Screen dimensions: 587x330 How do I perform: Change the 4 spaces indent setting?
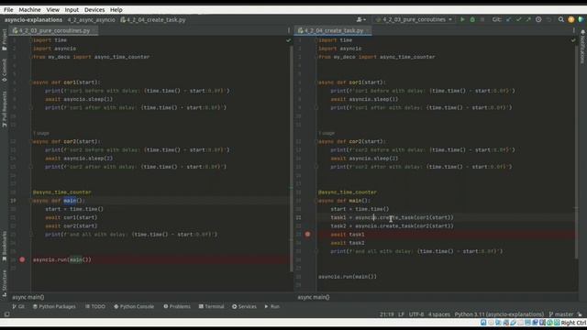(439, 314)
